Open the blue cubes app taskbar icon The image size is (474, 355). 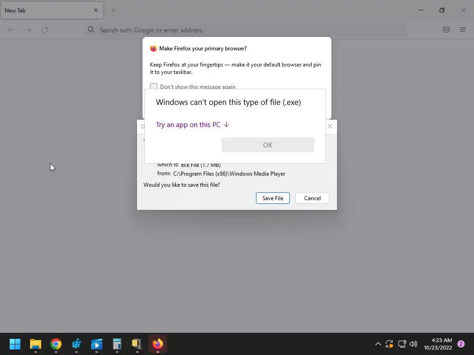click(x=76, y=344)
